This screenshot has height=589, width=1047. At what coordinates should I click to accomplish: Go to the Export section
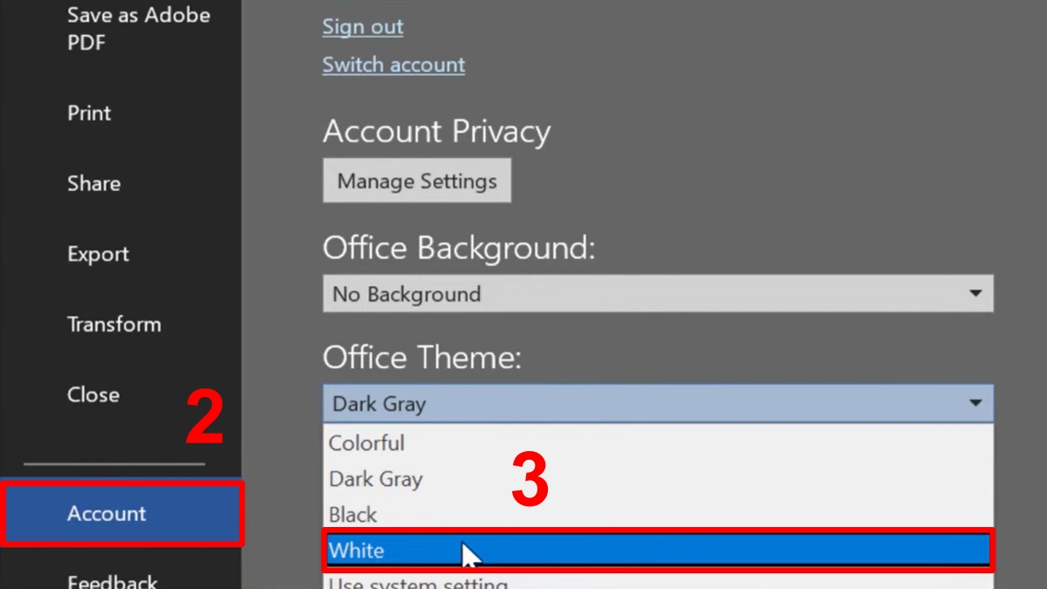click(x=98, y=254)
